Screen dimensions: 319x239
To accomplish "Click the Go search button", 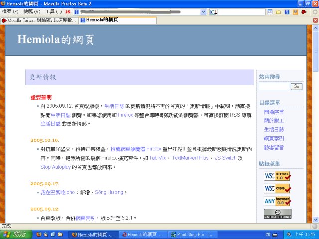I will (296, 86).
